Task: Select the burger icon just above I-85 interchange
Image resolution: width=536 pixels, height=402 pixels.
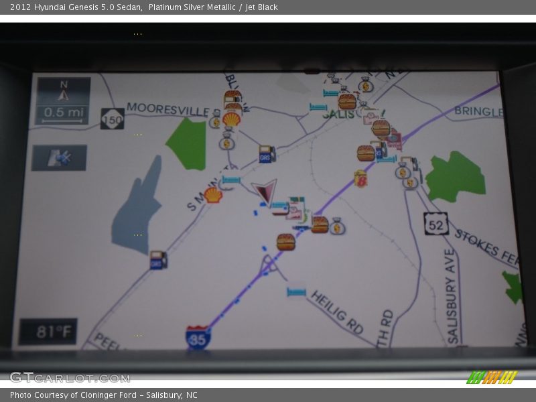Action: coord(286,243)
